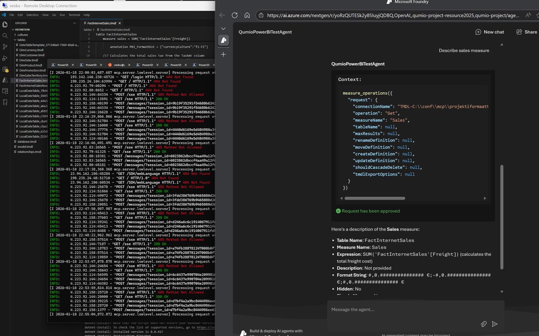The image size is (539, 336).
Task: Open model.tmdl in Explorer
Action: [x=24, y=146]
